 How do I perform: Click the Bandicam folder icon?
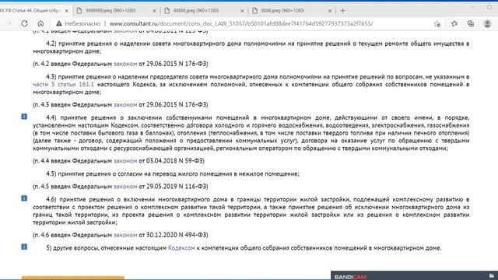[491, 276]
